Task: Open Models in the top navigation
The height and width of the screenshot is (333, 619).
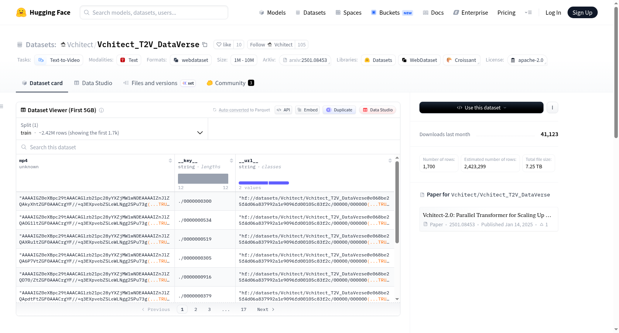Action: point(272,13)
